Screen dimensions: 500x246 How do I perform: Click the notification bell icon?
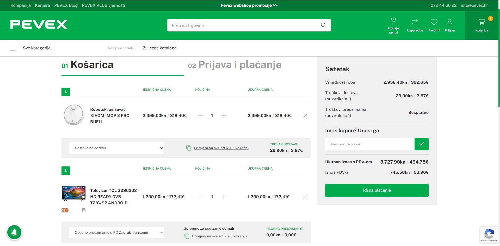click(x=14, y=232)
